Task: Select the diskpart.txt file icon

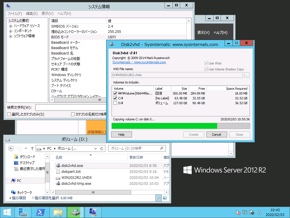Action: pyautogui.click(x=58, y=171)
